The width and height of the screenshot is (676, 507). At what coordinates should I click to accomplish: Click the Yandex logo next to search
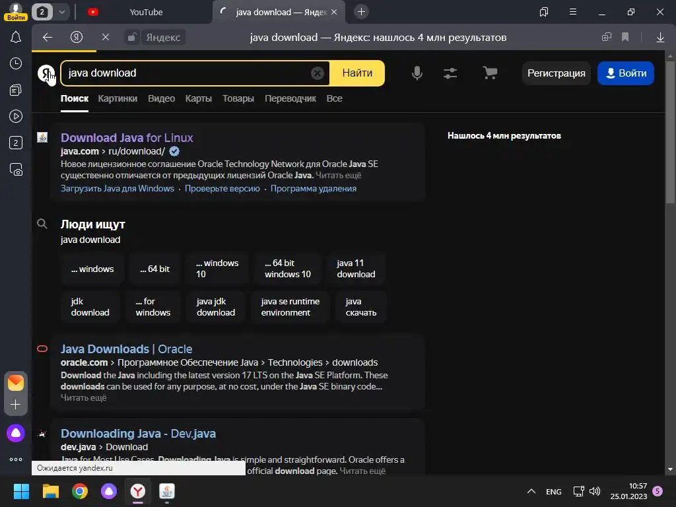click(46, 73)
